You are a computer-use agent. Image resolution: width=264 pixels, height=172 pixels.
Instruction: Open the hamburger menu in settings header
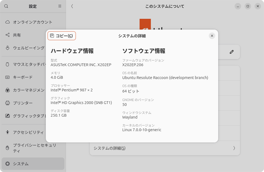click(60, 6)
